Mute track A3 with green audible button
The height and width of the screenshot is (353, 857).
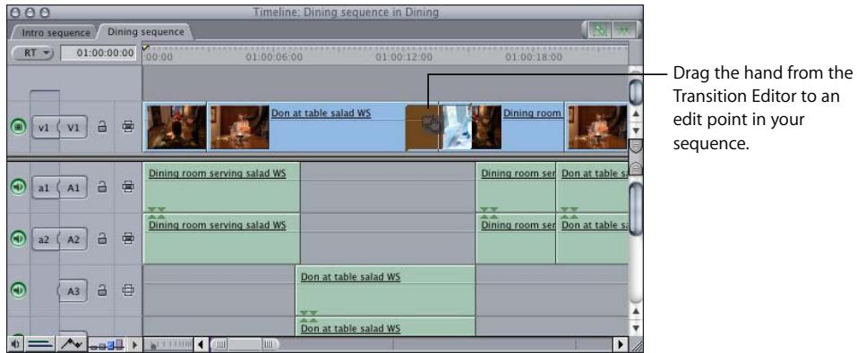[x=18, y=290]
